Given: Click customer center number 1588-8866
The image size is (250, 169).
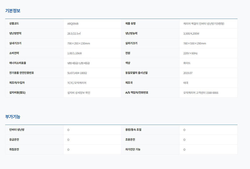Looking at the screenshot, I should coord(212,93).
